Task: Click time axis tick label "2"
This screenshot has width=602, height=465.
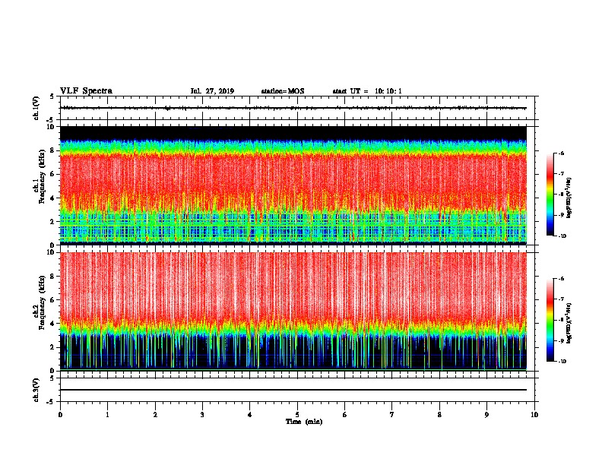Action: coord(155,415)
